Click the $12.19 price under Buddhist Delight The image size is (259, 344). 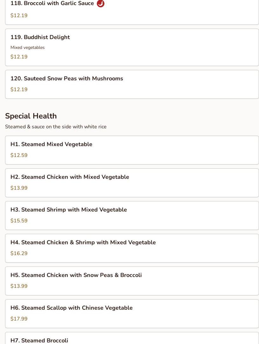19,57
